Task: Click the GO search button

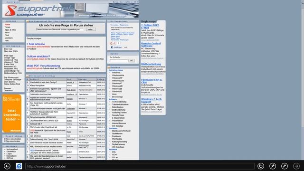Action: pos(132,61)
